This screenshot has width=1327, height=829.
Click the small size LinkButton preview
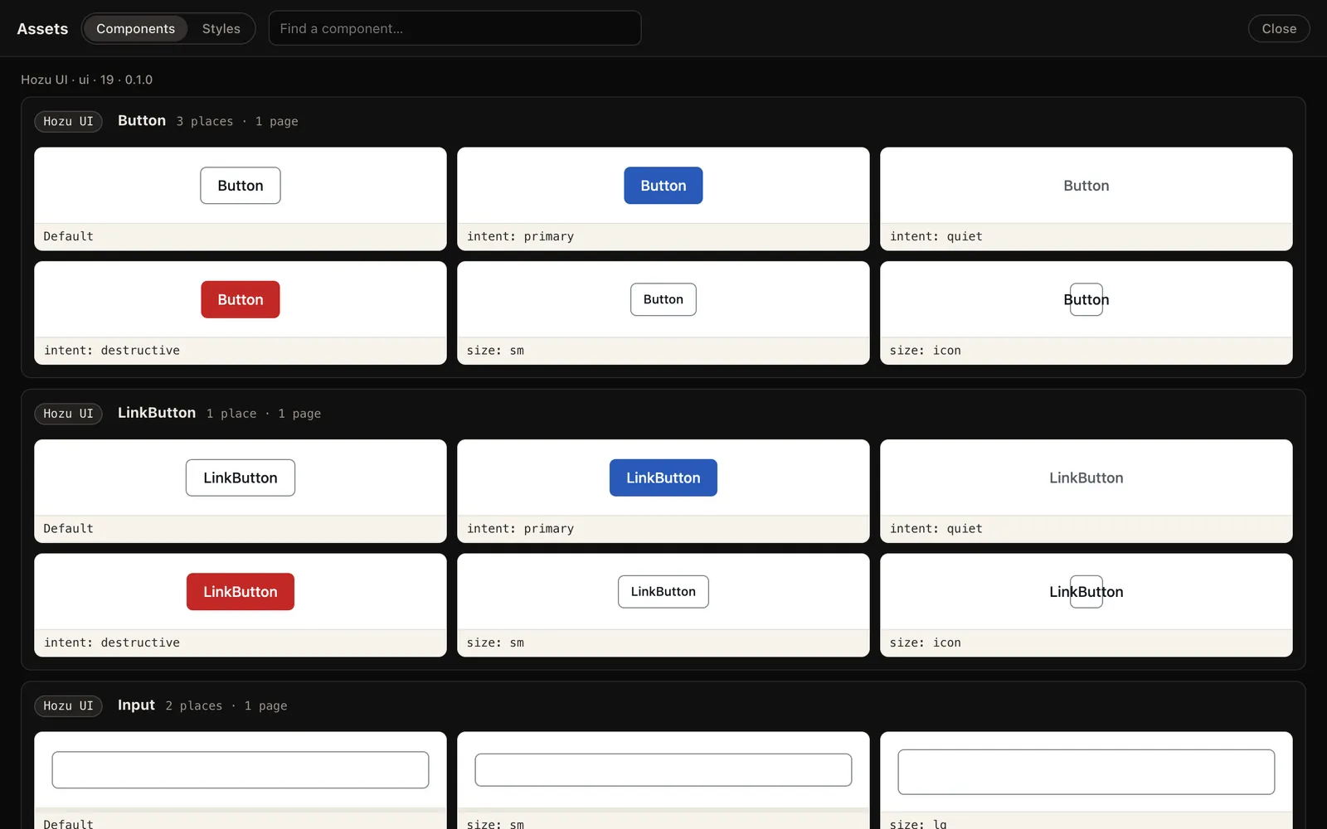(663, 592)
